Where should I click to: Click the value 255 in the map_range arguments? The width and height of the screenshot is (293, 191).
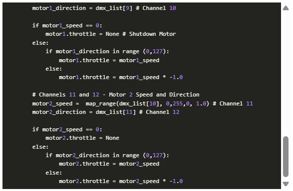point(178,103)
